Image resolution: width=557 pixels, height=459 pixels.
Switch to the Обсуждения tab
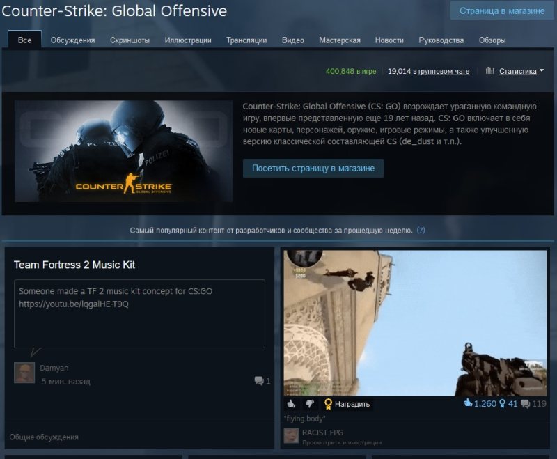tap(72, 40)
